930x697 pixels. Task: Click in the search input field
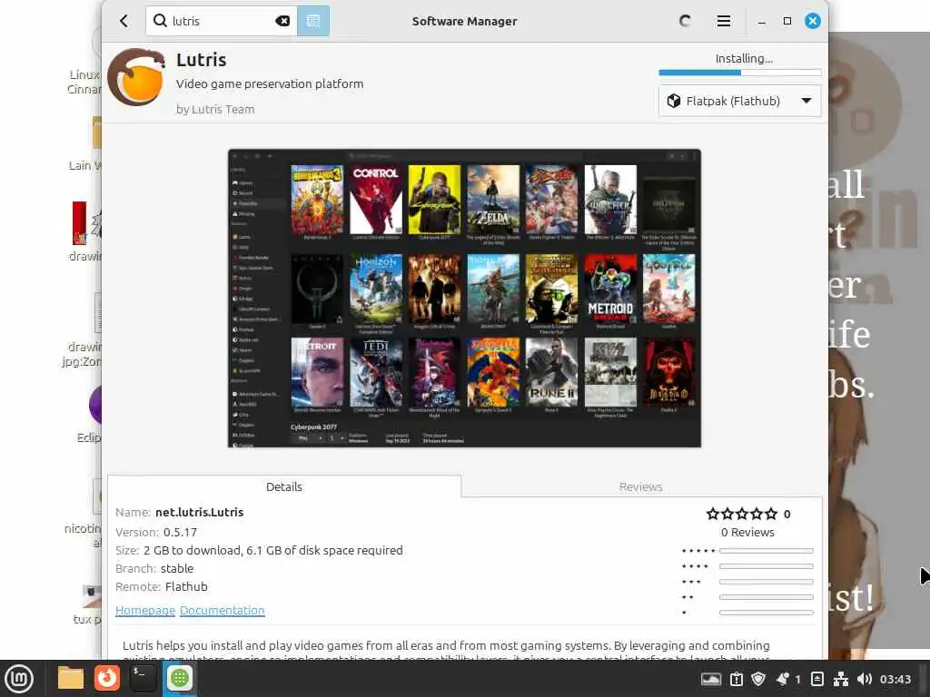click(x=223, y=22)
